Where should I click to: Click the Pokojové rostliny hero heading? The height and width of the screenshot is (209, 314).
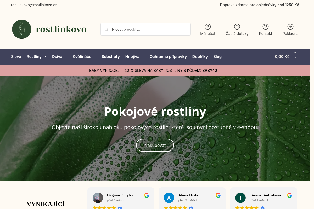tap(155, 112)
